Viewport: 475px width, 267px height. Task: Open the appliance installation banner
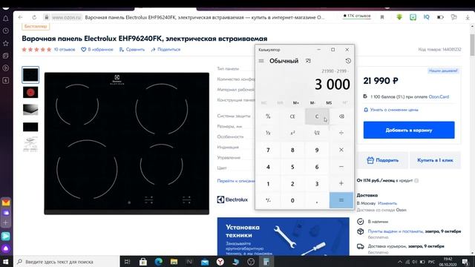coord(283,237)
